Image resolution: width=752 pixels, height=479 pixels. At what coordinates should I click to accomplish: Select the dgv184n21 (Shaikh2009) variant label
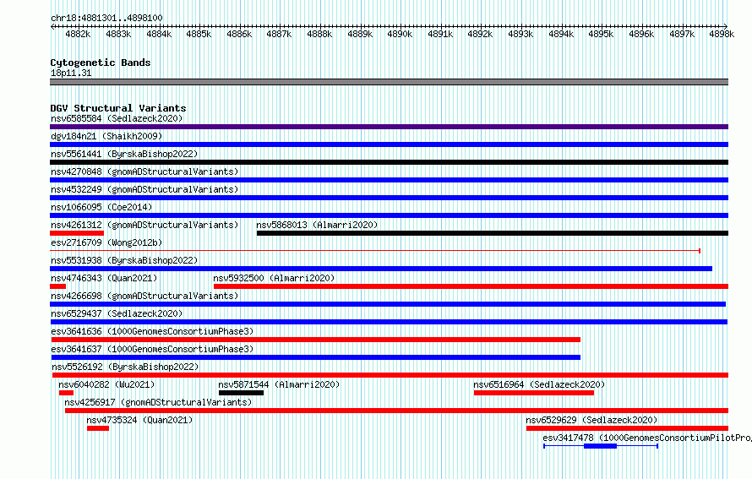tap(106, 136)
